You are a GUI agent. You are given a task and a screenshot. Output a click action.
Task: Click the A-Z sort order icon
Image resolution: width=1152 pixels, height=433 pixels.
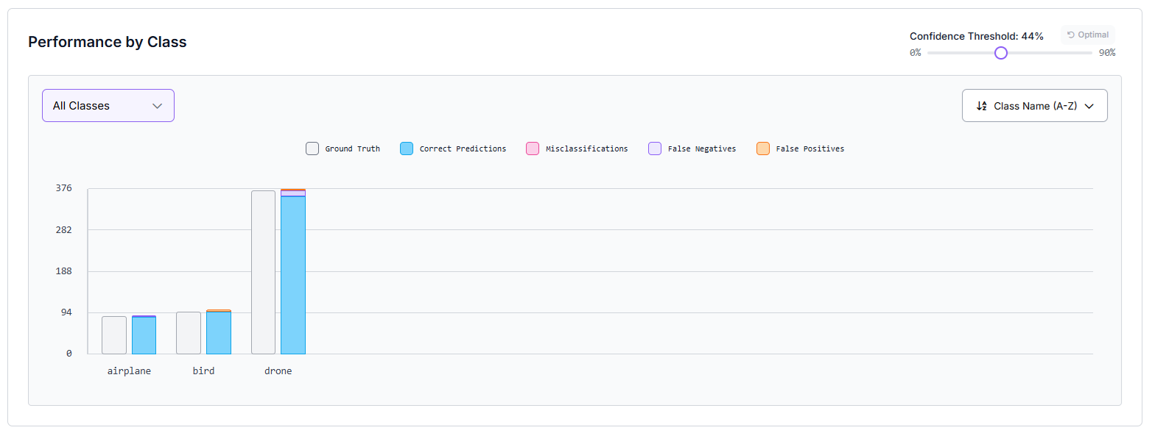click(x=981, y=106)
